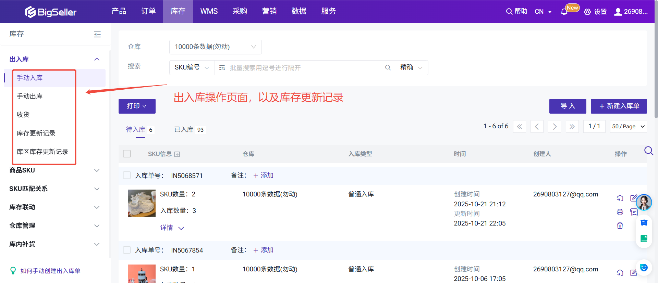Viewport: 658px width, 283px height.
Task: Click the delete trash icon for order IN5068571
Action: tap(620, 226)
